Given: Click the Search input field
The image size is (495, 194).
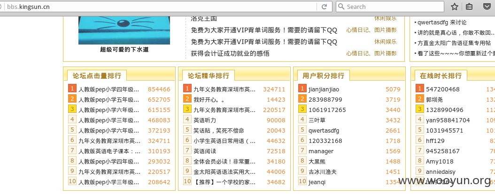Looking at the screenshot, I should tap(390, 7).
